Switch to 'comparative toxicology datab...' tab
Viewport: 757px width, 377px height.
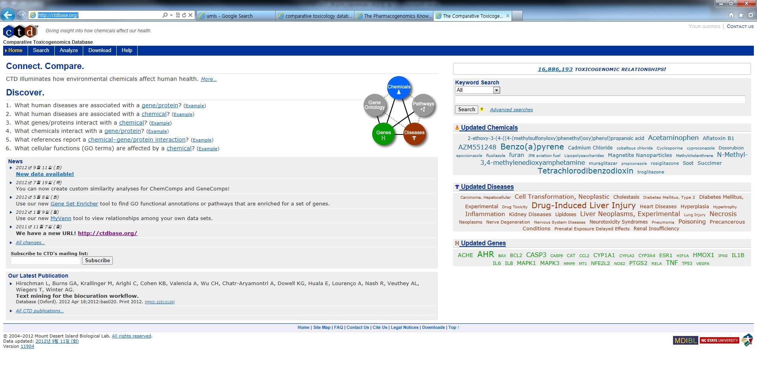pos(315,16)
